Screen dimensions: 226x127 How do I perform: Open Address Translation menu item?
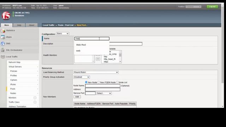(17, 107)
